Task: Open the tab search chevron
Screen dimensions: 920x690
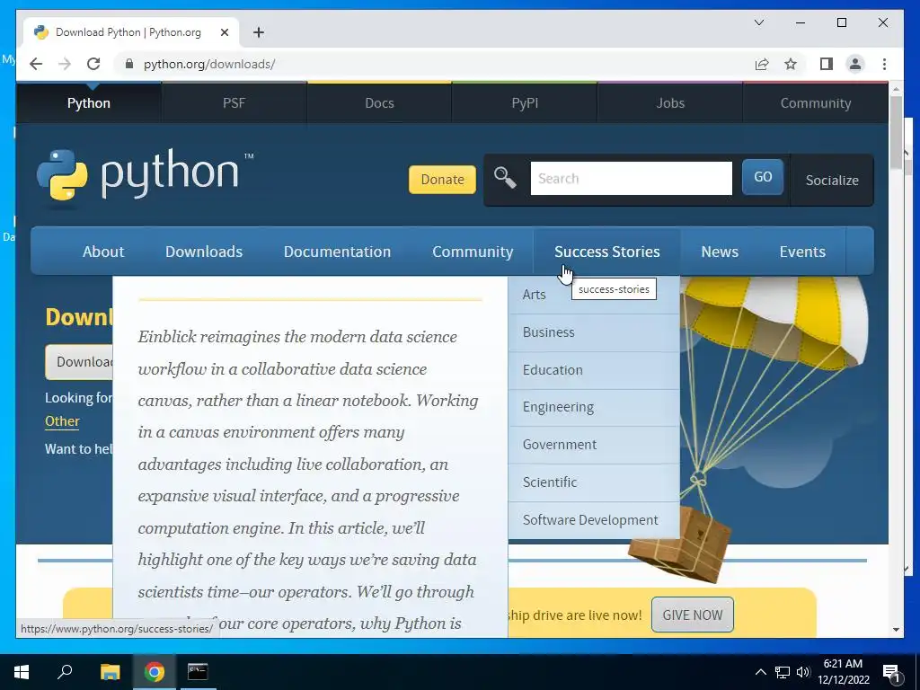Action: 758,22
